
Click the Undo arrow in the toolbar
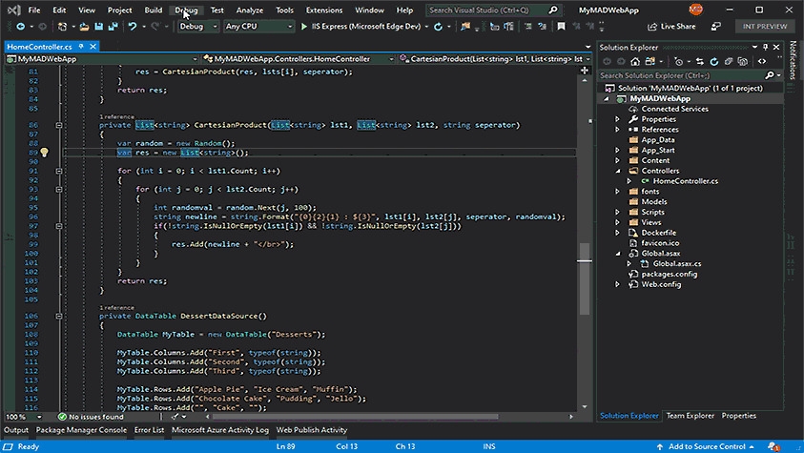(x=132, y=27)
